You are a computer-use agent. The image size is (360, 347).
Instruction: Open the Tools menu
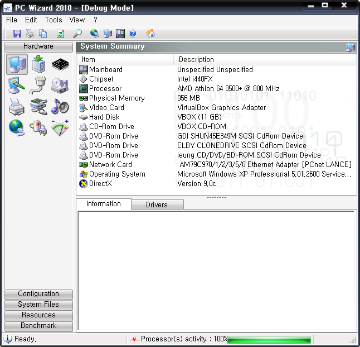(x=53, y=20)
